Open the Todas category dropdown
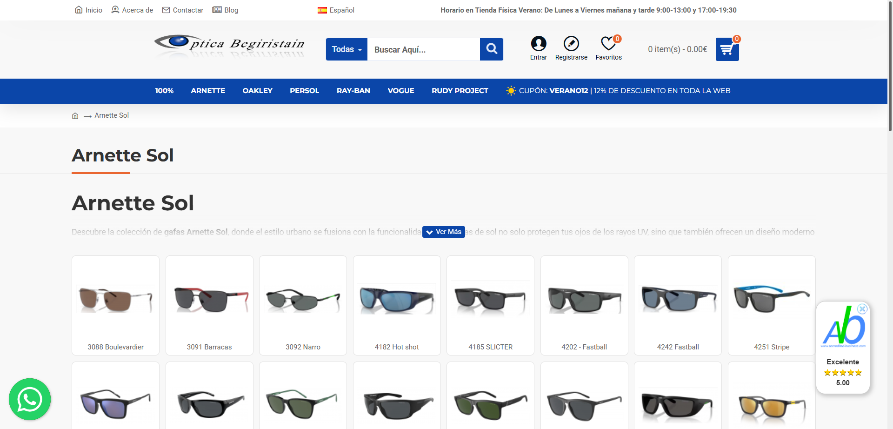The image size is (893, 429). [x=347, y=49]
